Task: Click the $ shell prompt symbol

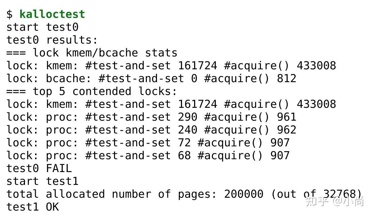Action: pos(9,14)
